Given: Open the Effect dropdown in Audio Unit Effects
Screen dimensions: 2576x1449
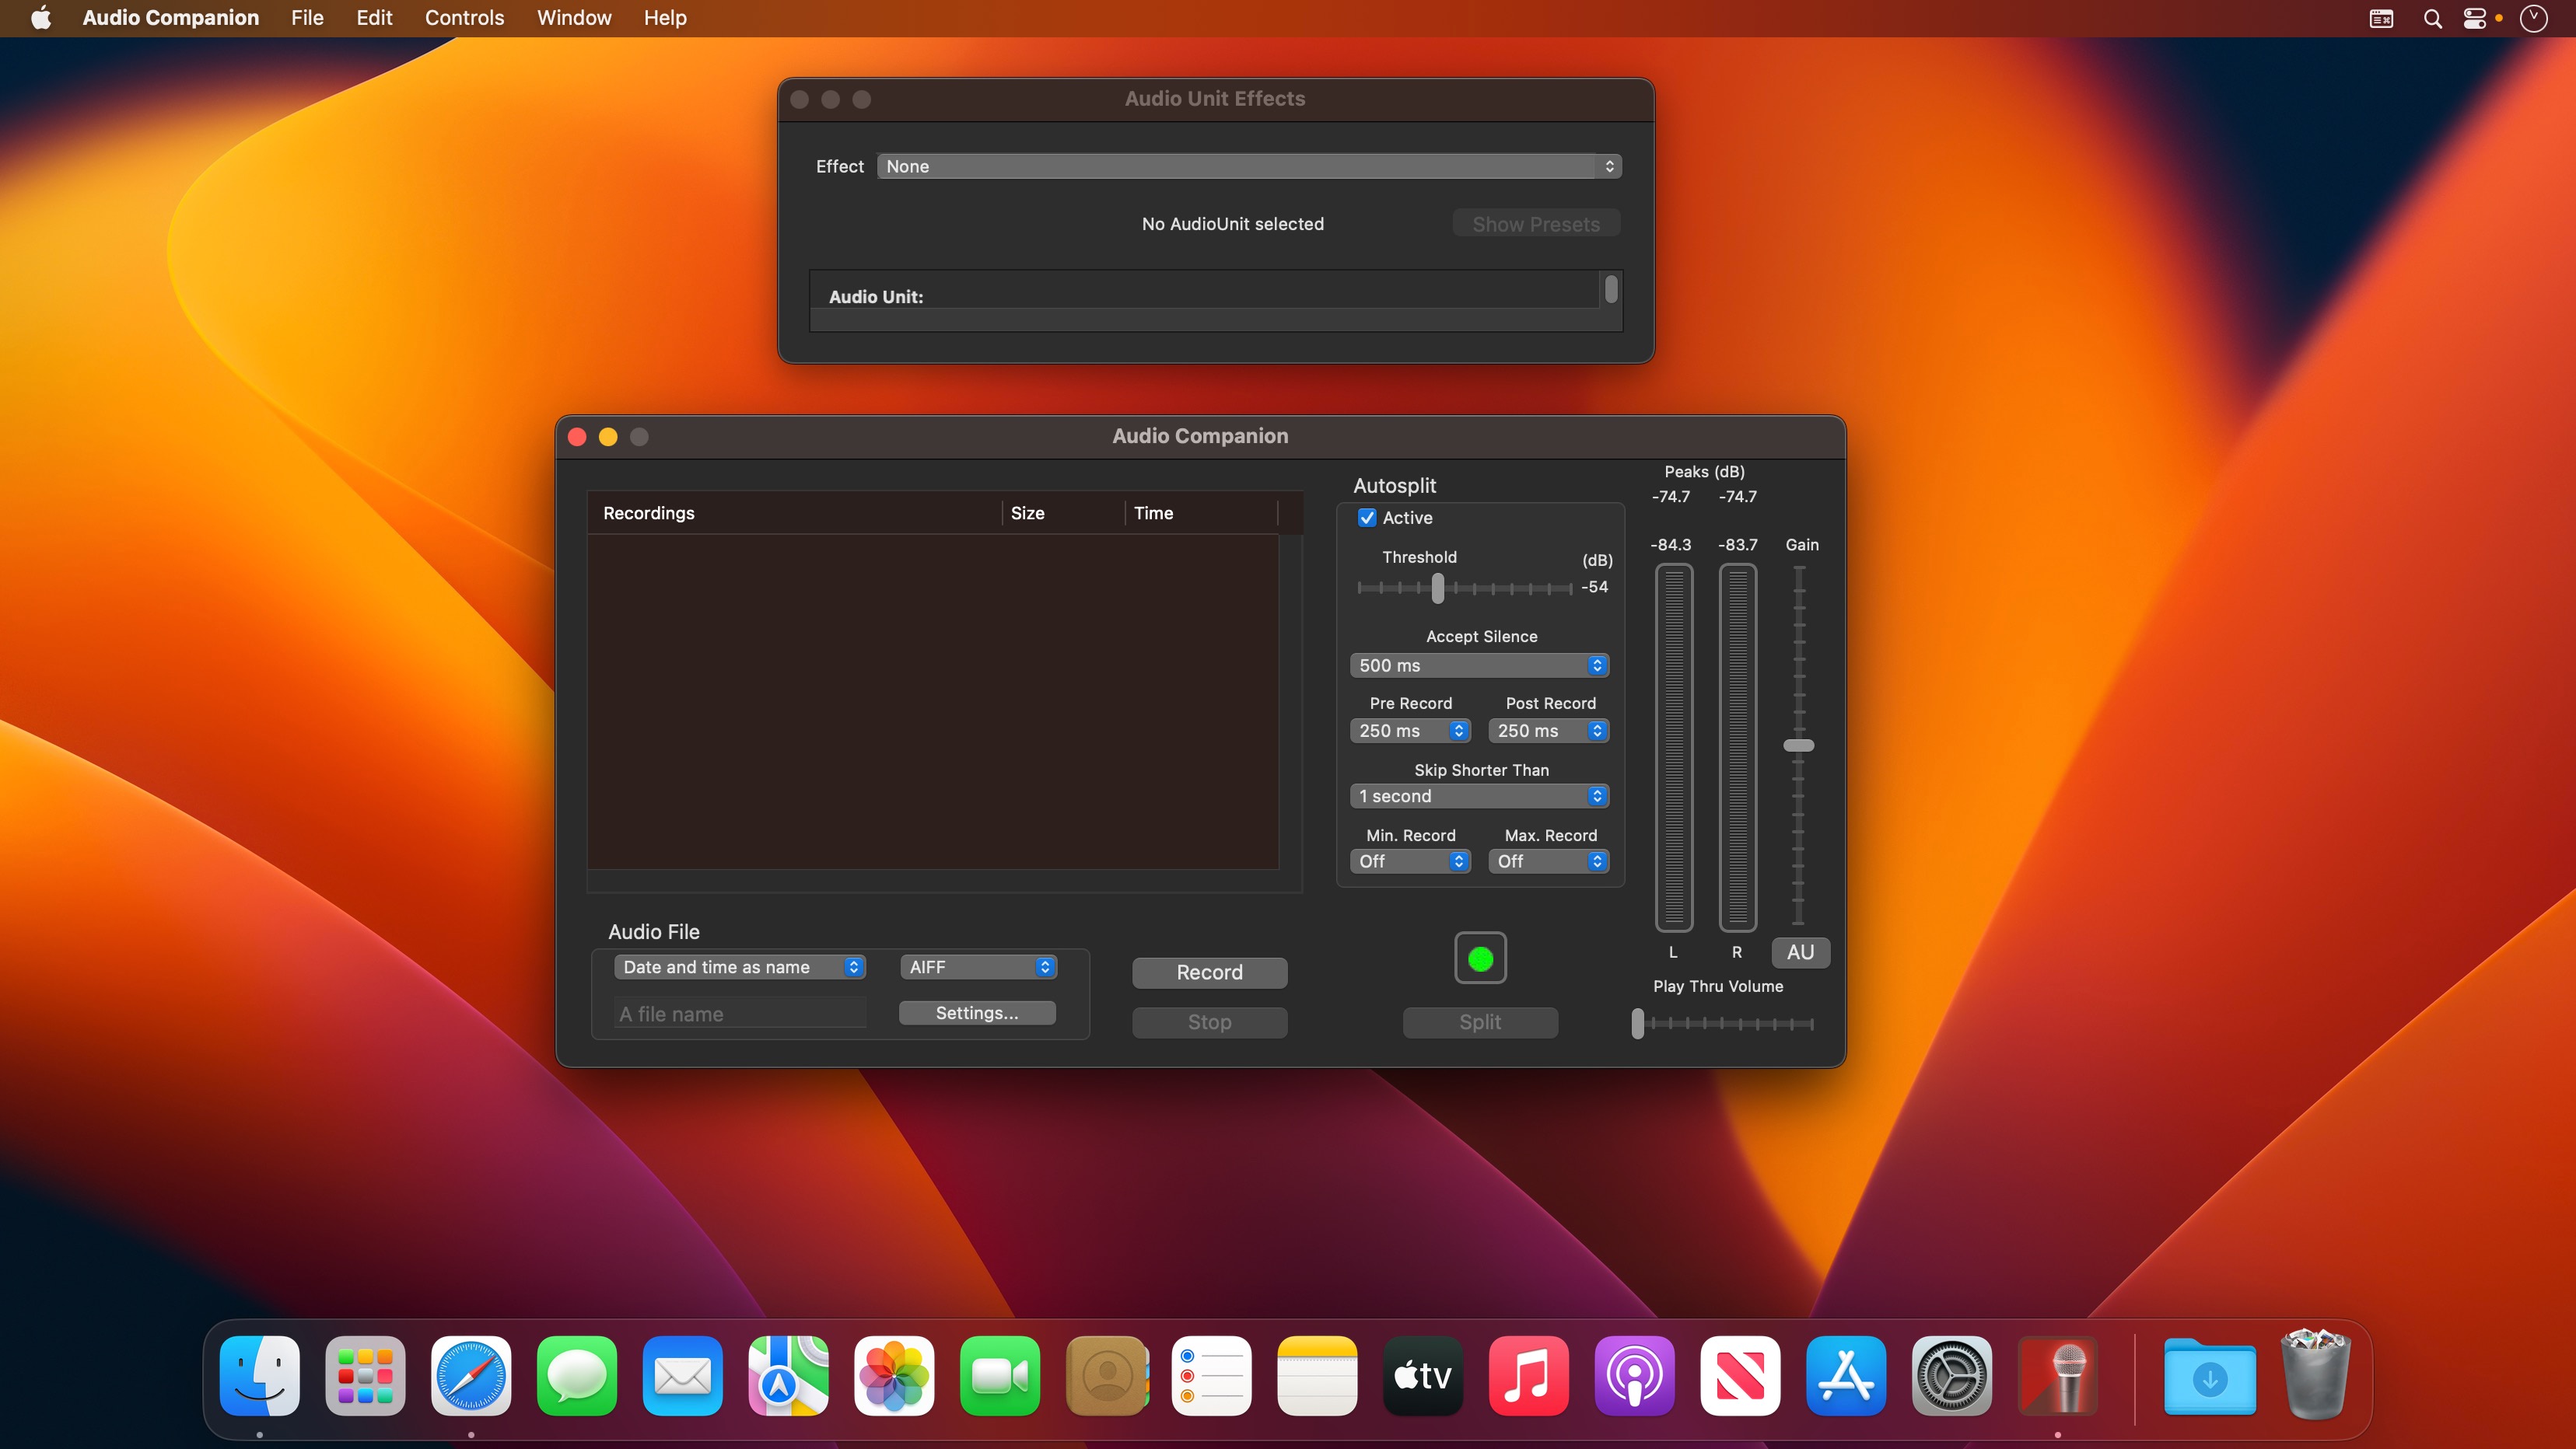Looking at the screenshot, I should pos(1249,167).
